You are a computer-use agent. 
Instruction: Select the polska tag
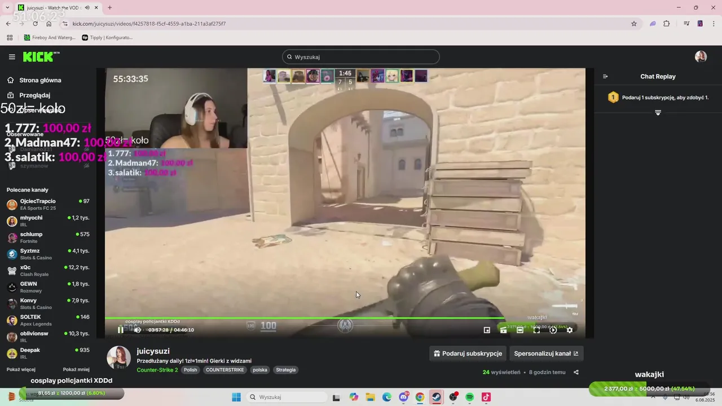point(260,370)
